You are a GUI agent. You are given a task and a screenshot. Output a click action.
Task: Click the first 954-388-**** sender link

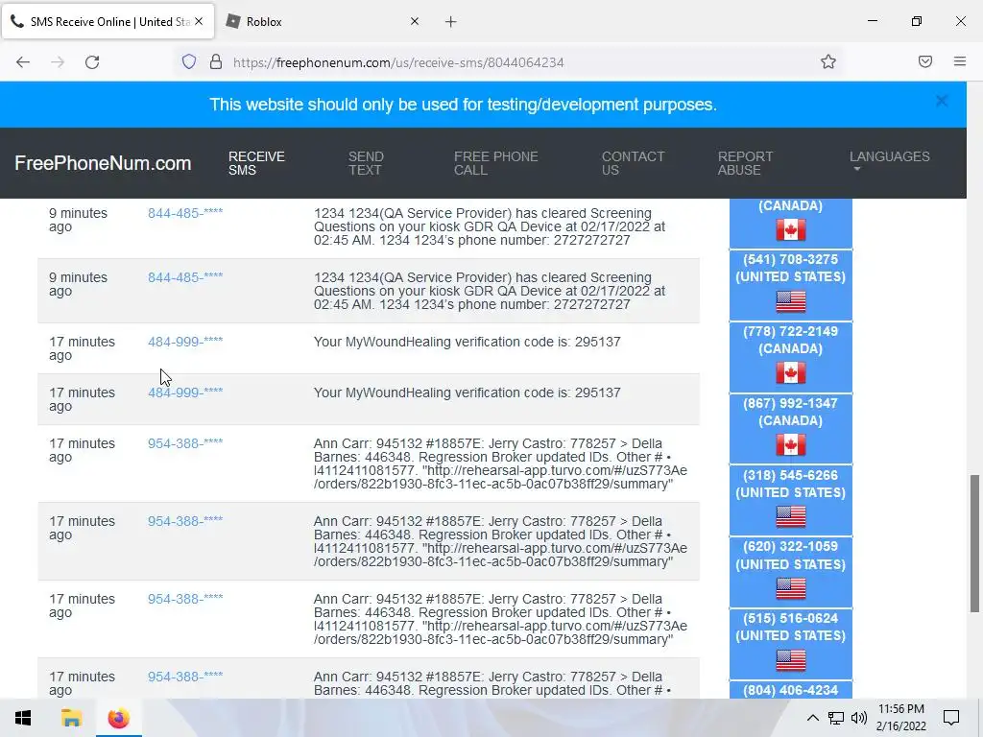(x=185, y=443)
